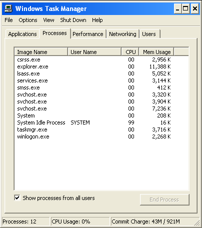Switch to the Networking tab

point(122,34)
